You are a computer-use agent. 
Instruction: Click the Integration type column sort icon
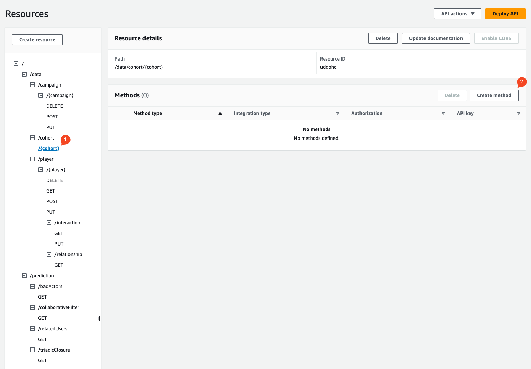[338, 113]
